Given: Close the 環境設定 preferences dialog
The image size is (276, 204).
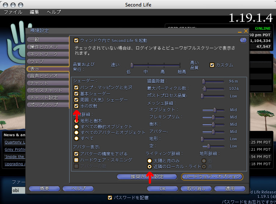Looking at the screenshot, I should tap(246, 31).
